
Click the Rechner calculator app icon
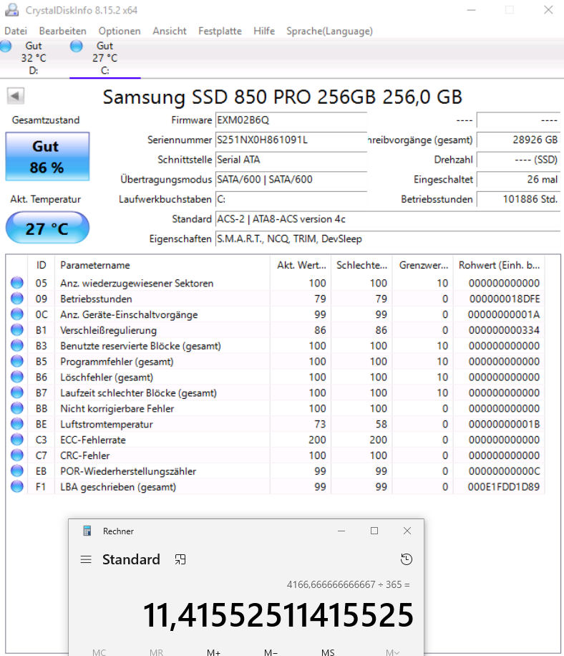click(x=87, y=531)
